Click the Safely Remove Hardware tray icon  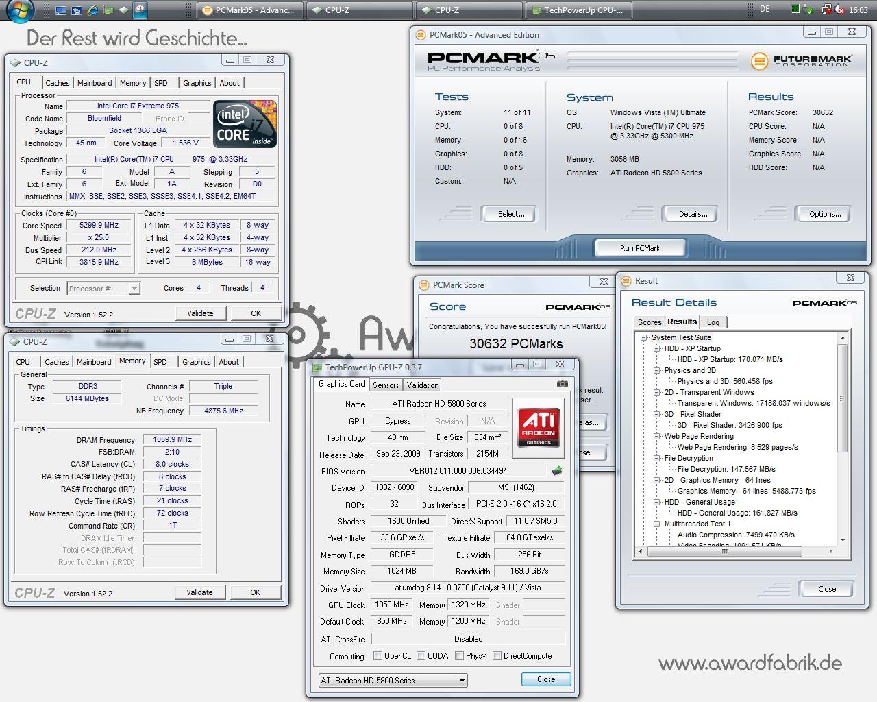tap(809, 10)
